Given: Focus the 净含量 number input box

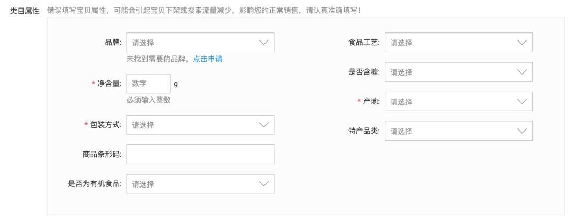Looking at the screenshot, I should [x=149, y=84].
